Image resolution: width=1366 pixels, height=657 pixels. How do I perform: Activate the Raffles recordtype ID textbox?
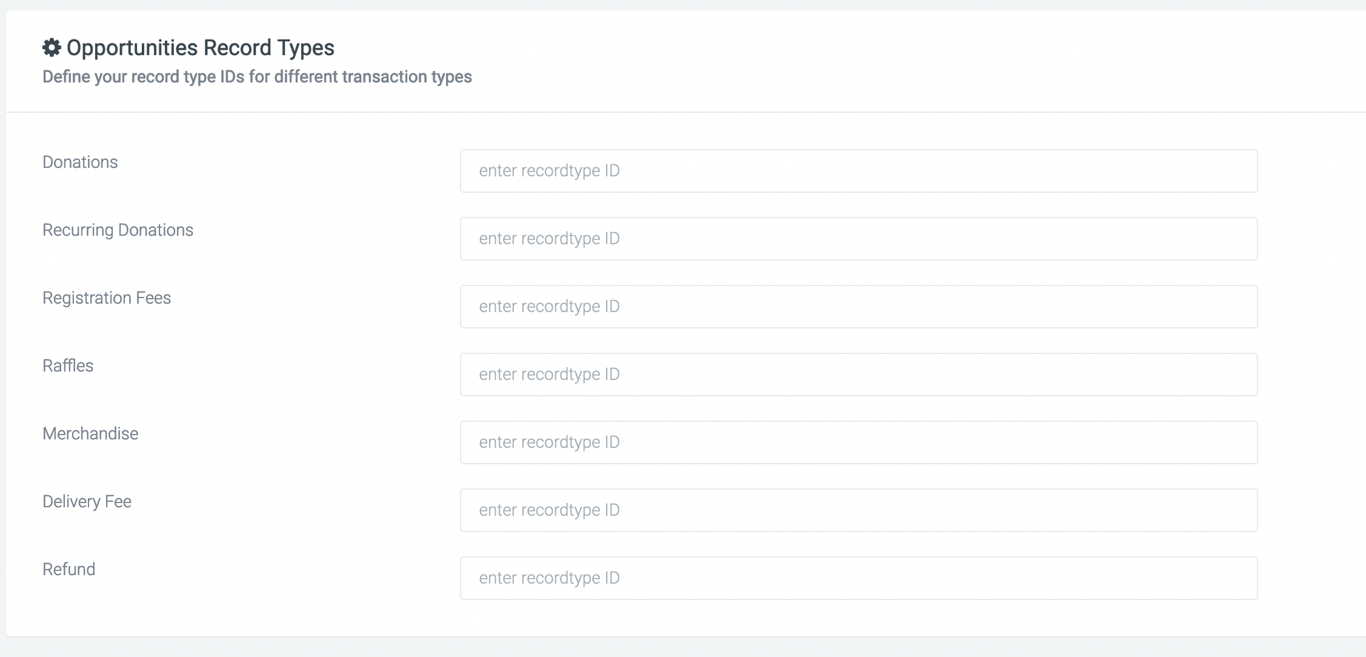point(859,375)
